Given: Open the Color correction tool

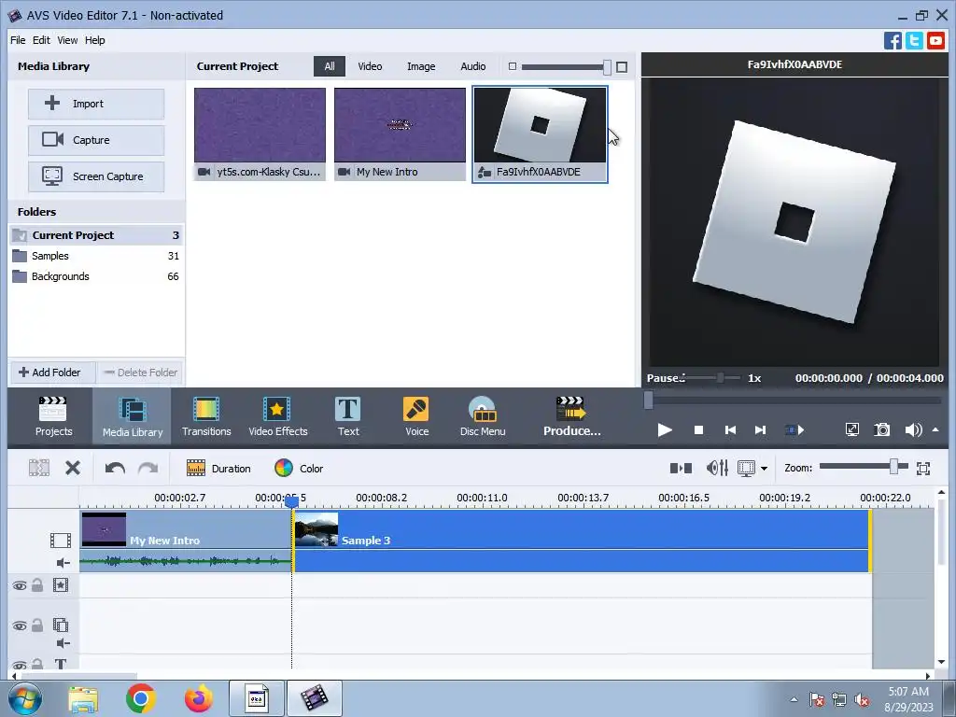Looking at the screenshot, I should pos(299,469).
